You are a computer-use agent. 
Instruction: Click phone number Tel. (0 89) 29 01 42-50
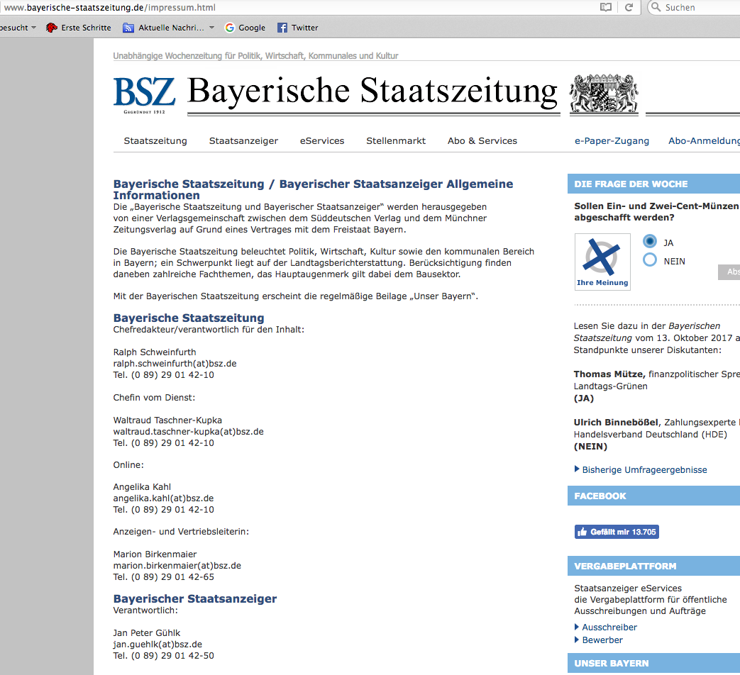(164, 656)
